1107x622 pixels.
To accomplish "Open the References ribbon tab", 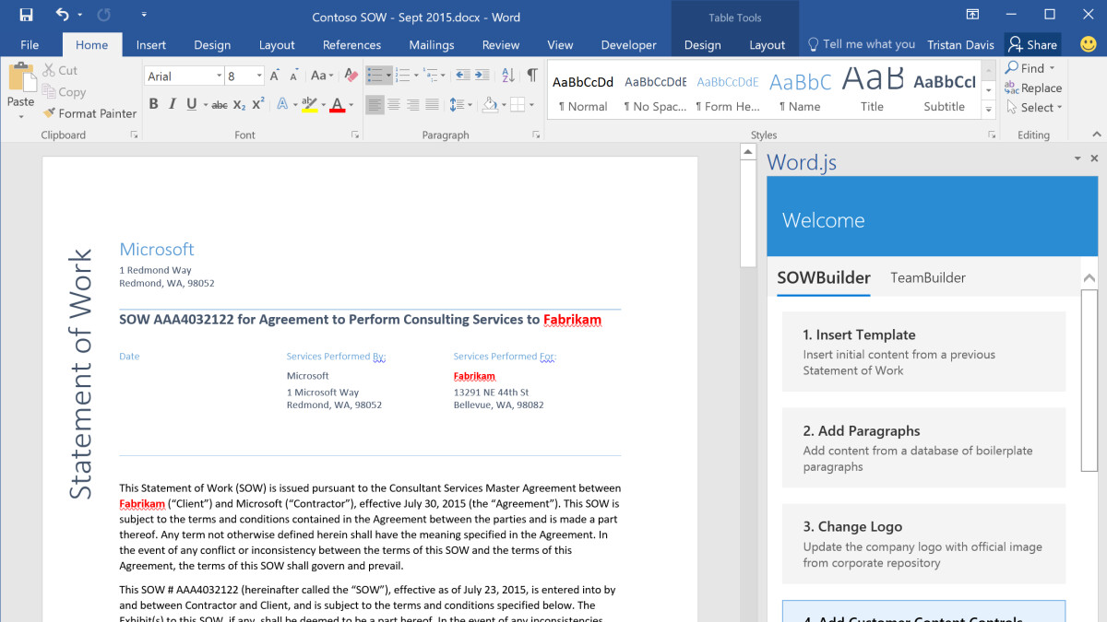I will (x=351, y=44).
